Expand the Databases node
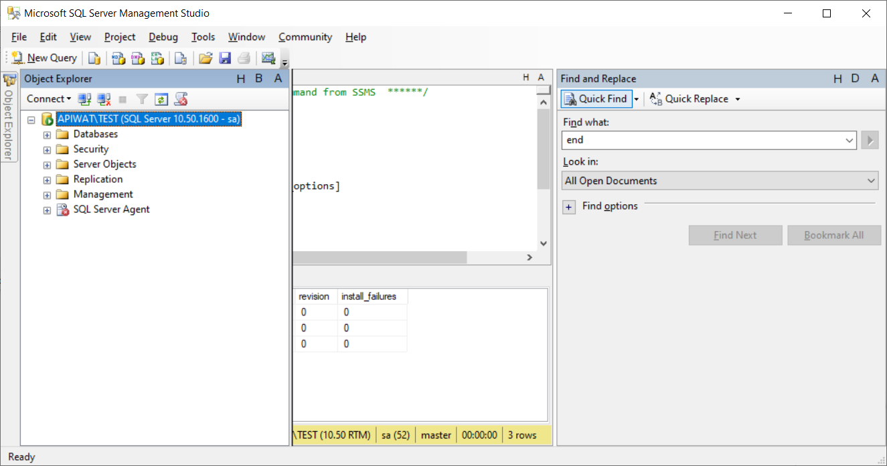Image resolution: width=887 pixels, height=466 pixels. tap(47, 135)
